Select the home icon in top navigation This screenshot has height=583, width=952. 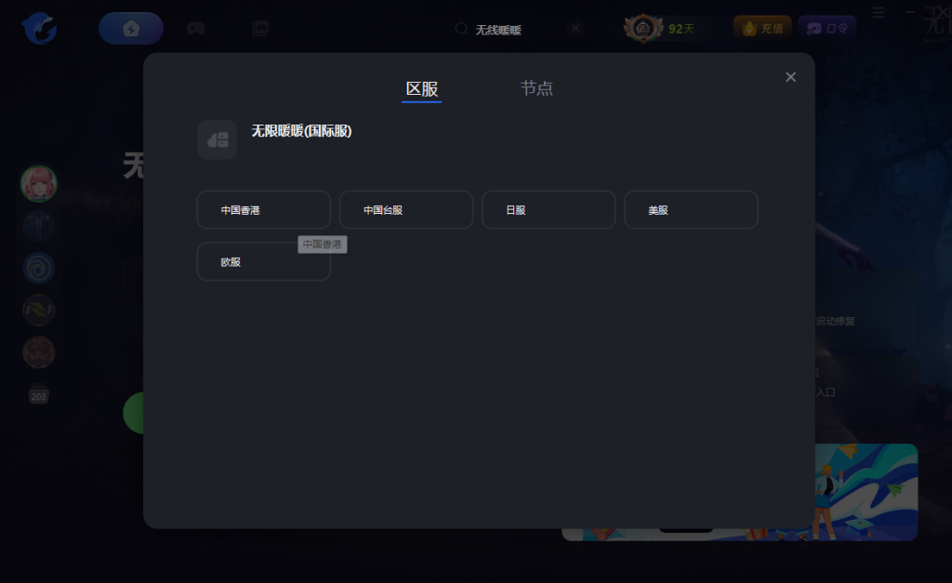point(130,28)
